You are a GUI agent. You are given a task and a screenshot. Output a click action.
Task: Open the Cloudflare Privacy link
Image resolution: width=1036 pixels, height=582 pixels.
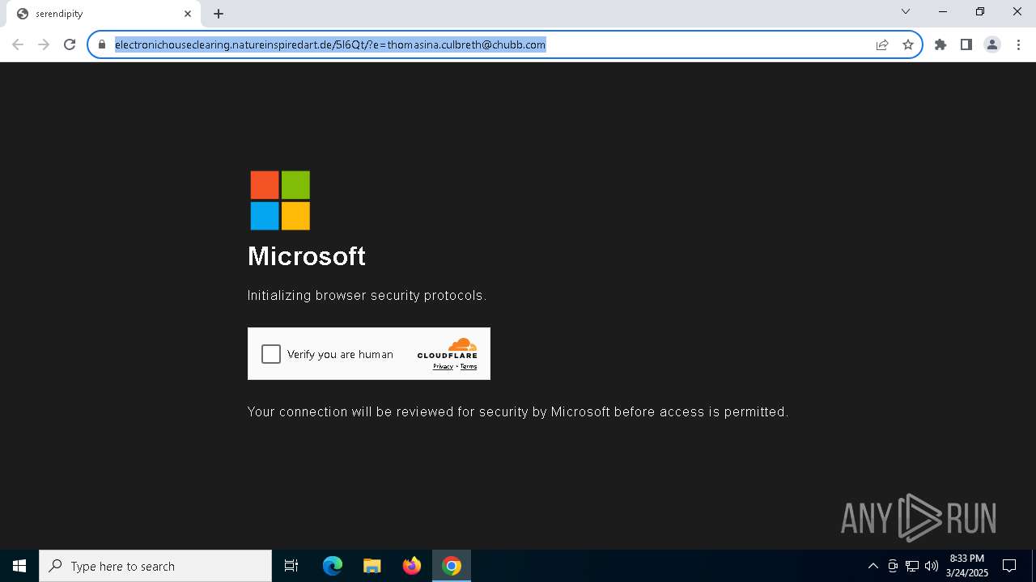pyautogui.click(x=443, y=367)
